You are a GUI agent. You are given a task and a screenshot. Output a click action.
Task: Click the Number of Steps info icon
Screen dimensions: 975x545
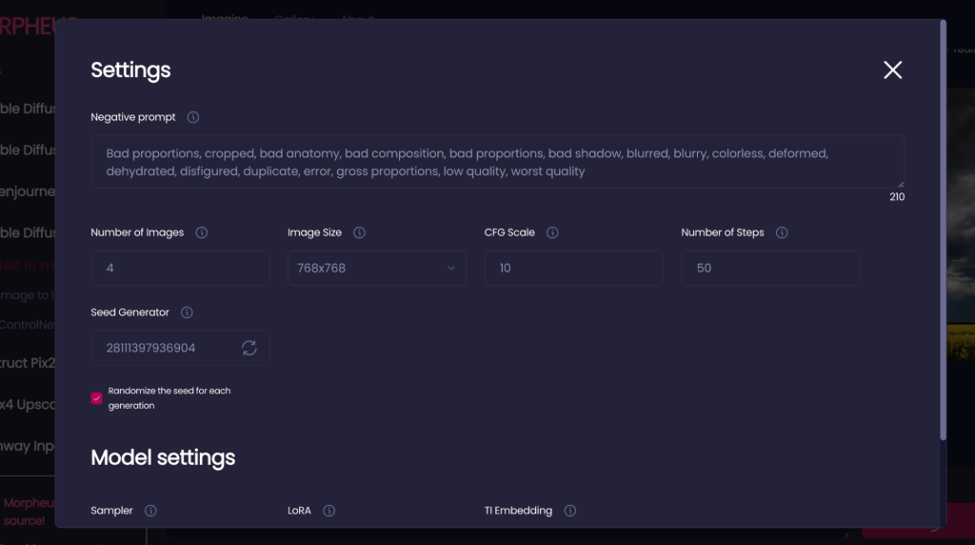pos(782,232)
